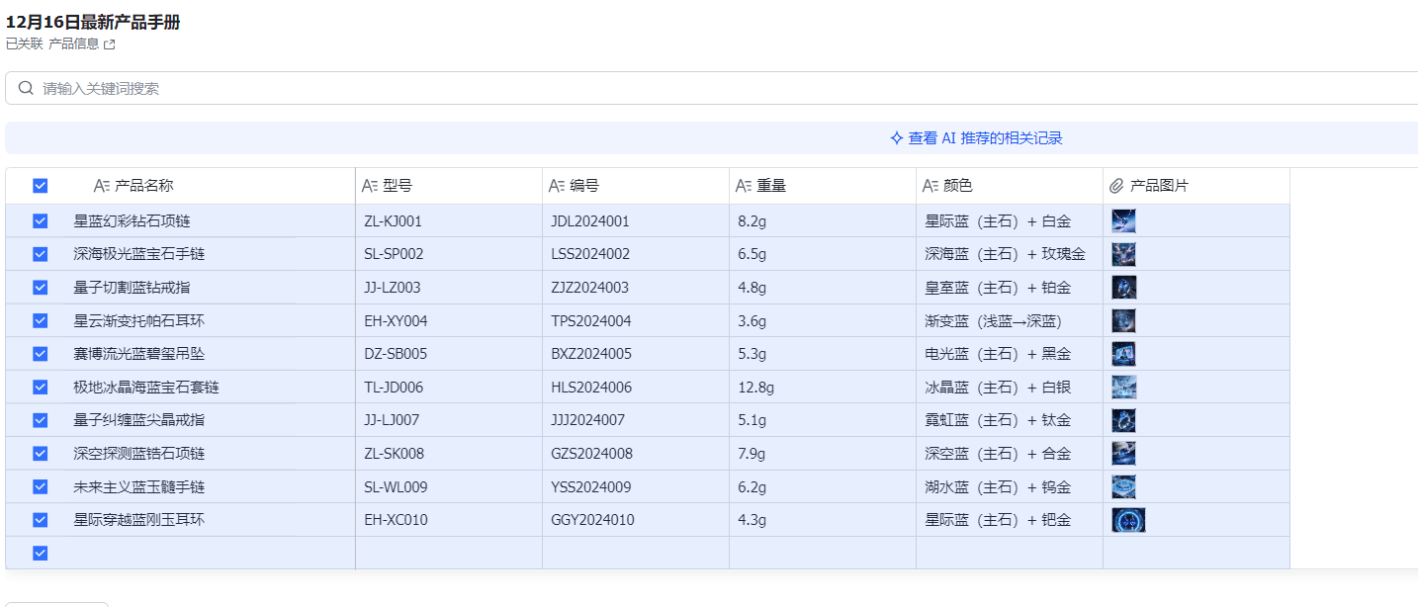1418x607 pixels.
Task: Open the 星蓝幻彩钻石项链 product thumbnail
Action: (1123, 221)
